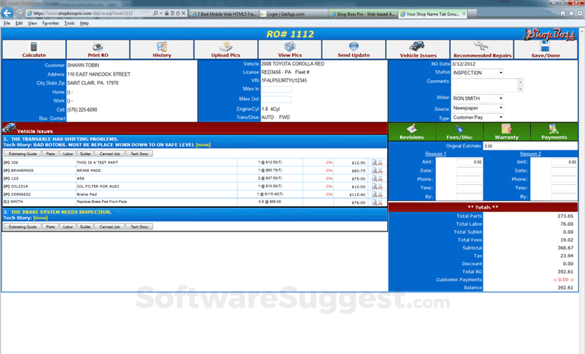Open View Pics
The height and width of the screenshot is (354, 585).
[x=289, y=49]
